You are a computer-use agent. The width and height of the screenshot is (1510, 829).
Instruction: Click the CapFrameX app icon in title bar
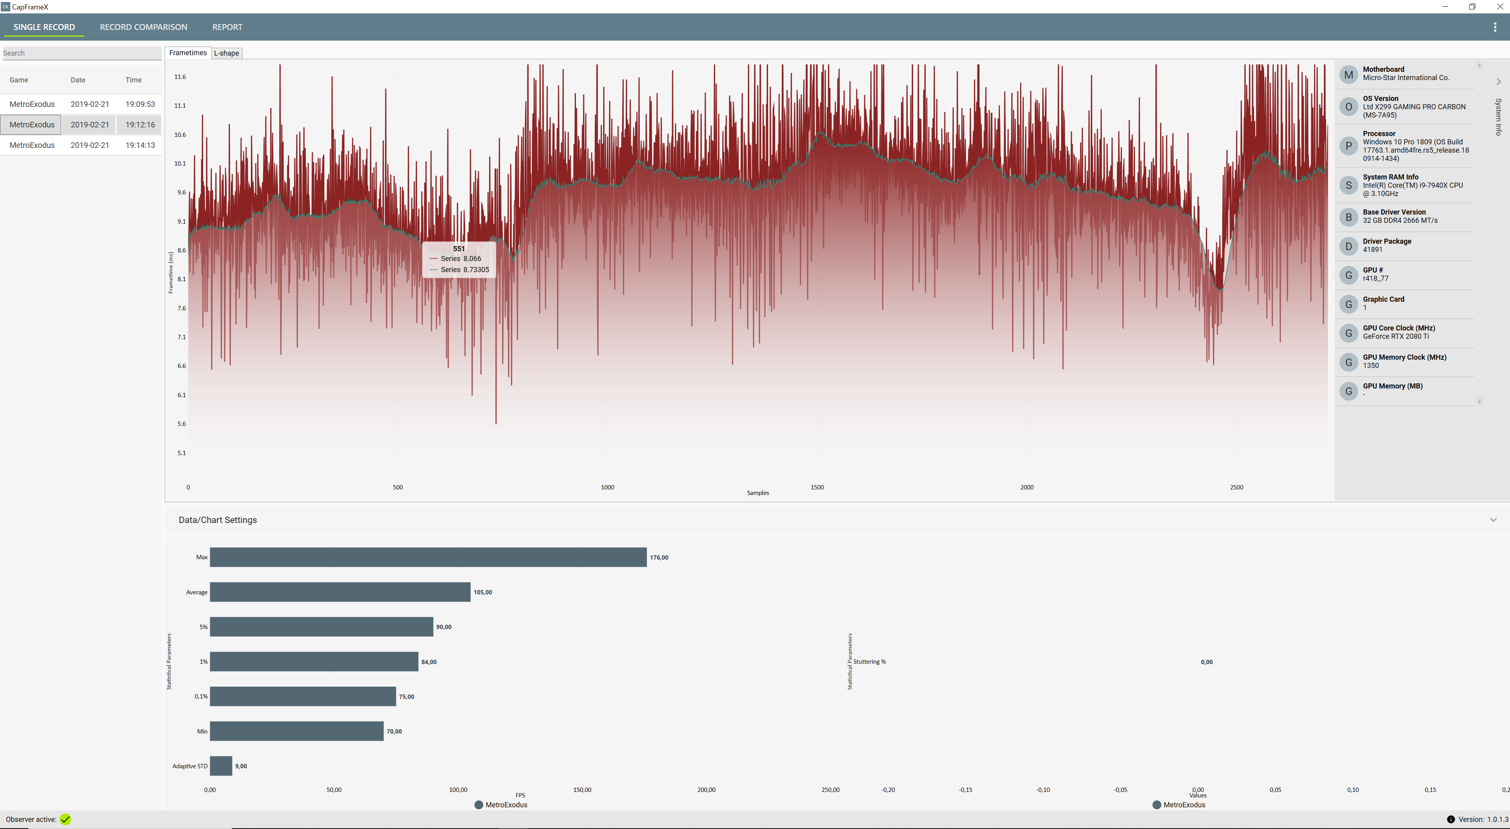coord(5,6)
